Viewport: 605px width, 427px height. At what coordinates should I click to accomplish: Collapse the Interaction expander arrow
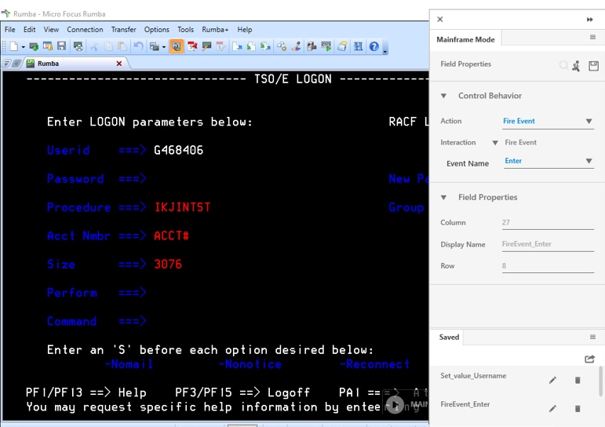(x=495, y=143)
